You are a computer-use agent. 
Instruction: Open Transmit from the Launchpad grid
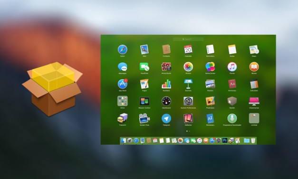(123, 118)
